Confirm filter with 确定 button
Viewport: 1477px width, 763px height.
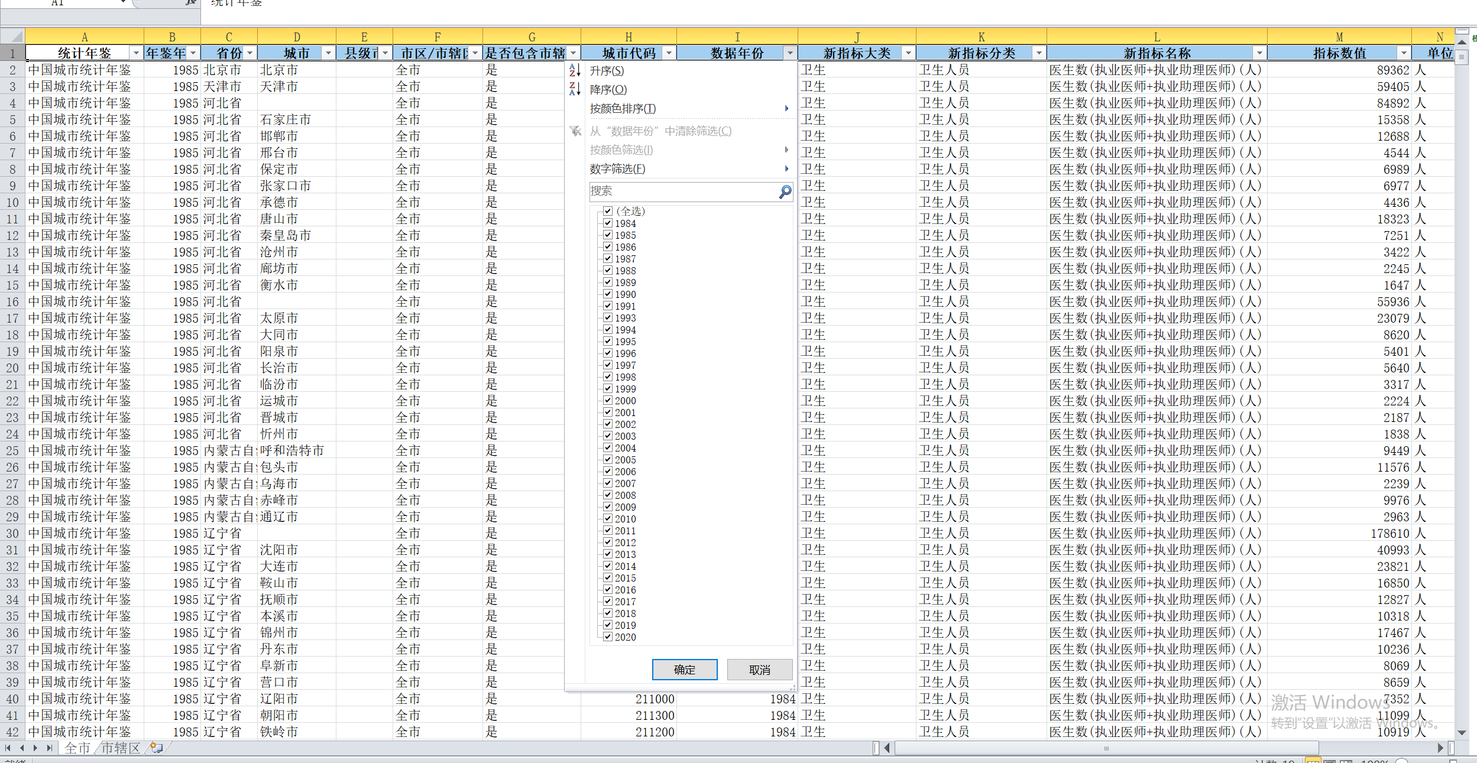tap(684, 670)
